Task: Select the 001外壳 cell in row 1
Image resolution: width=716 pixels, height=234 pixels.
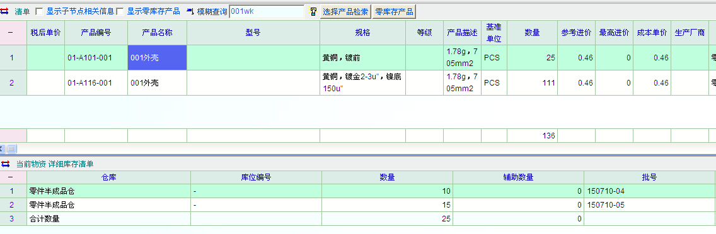Action: click(x=157, y=57)
